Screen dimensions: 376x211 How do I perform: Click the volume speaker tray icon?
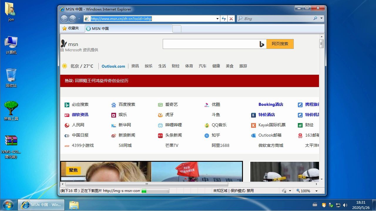coord(345,205)
